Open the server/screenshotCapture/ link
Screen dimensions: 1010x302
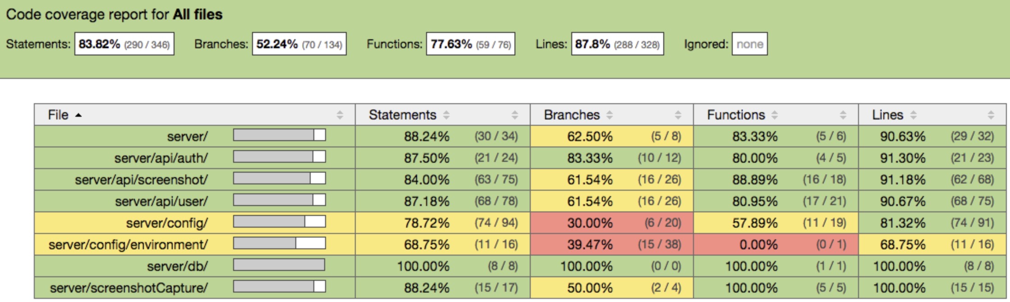[x=129, y=288]
